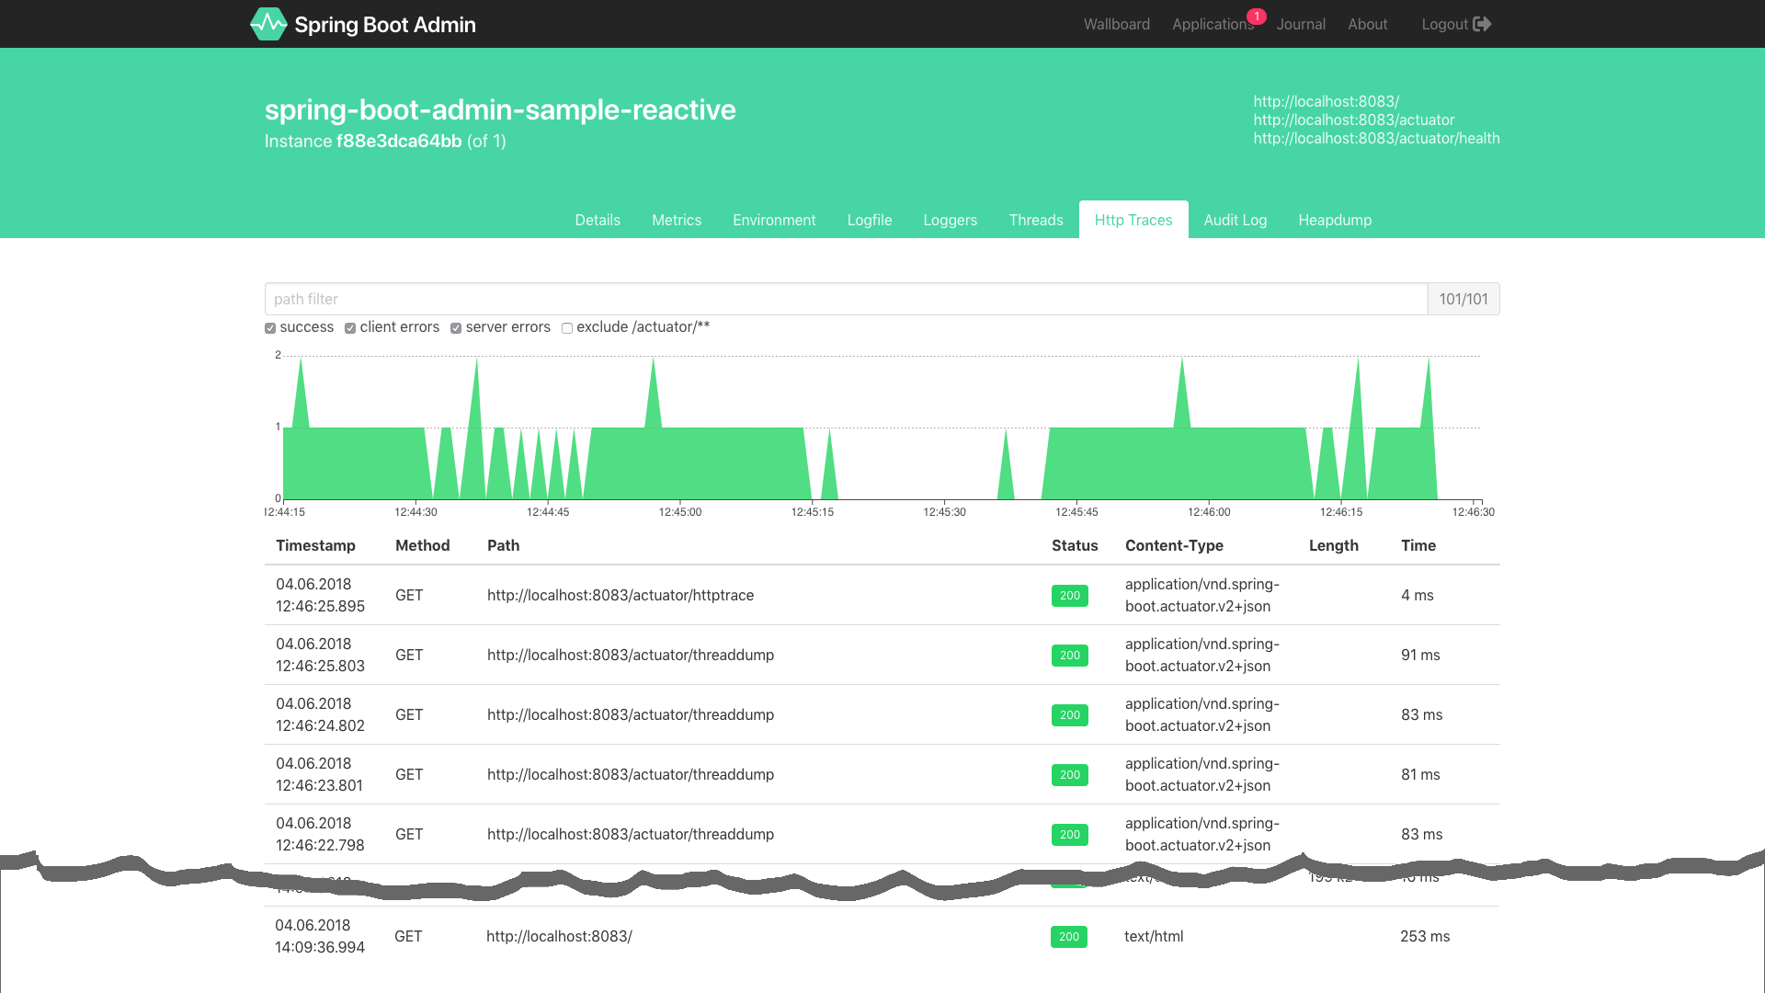
Task: Open the Applications menu with badge
Action: pyautogui.click(x=1213, y=23)
